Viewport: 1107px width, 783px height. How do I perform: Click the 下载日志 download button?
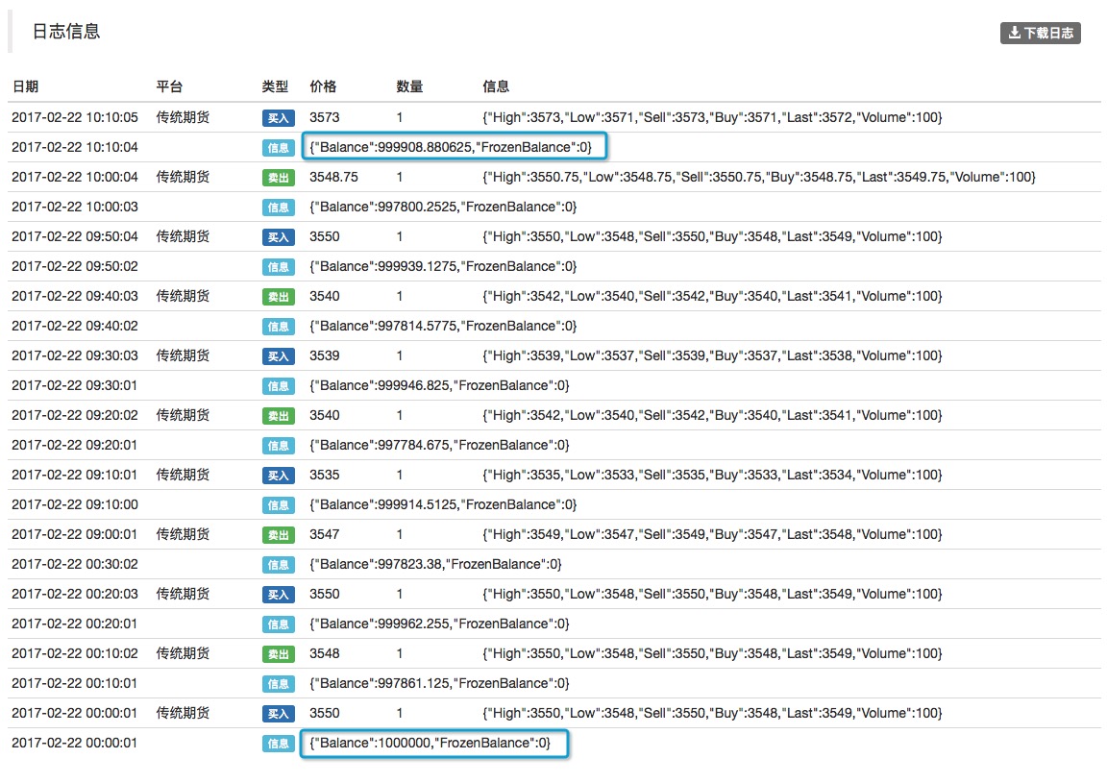coord(1041,33)
